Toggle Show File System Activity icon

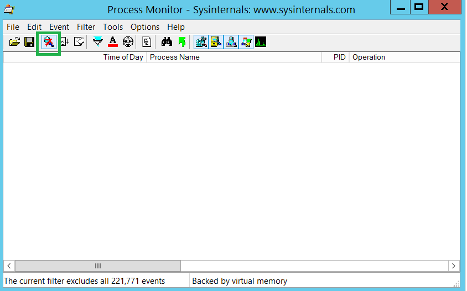click(x=216, y=42)
